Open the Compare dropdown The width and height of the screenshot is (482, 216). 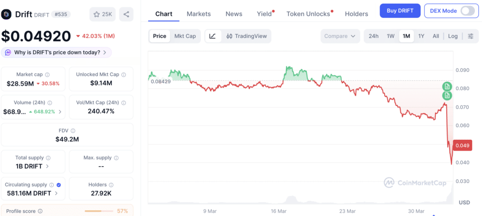click(340, 36)
